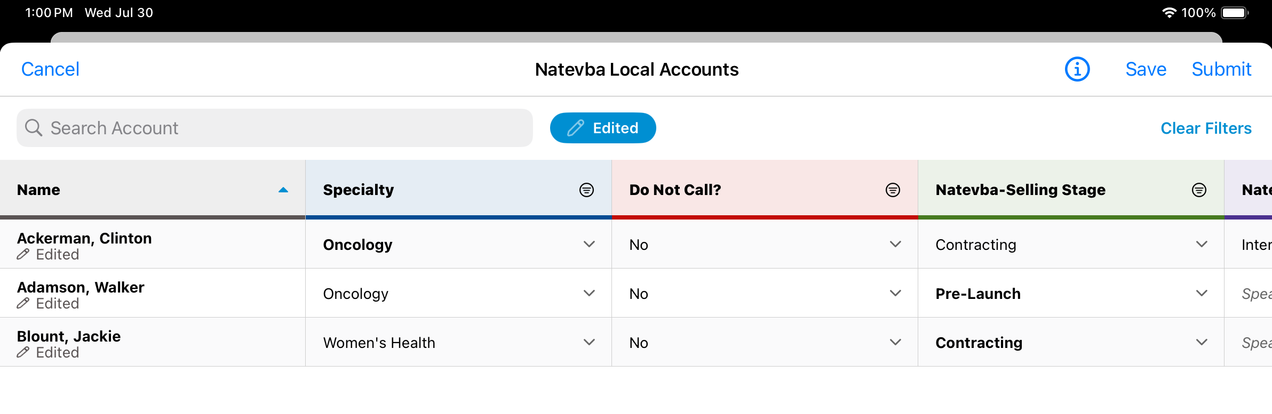Screen dimensions: 1272x414
Task: Click the Specialty column filter icon
Action: coord(586,190)
